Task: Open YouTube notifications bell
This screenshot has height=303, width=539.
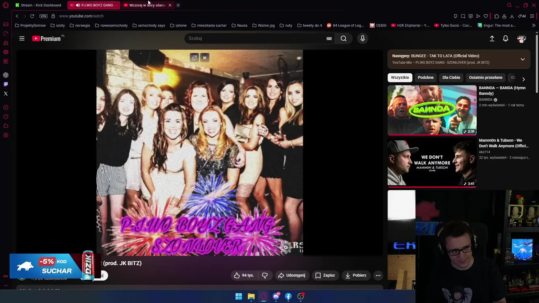Action: 505,38
